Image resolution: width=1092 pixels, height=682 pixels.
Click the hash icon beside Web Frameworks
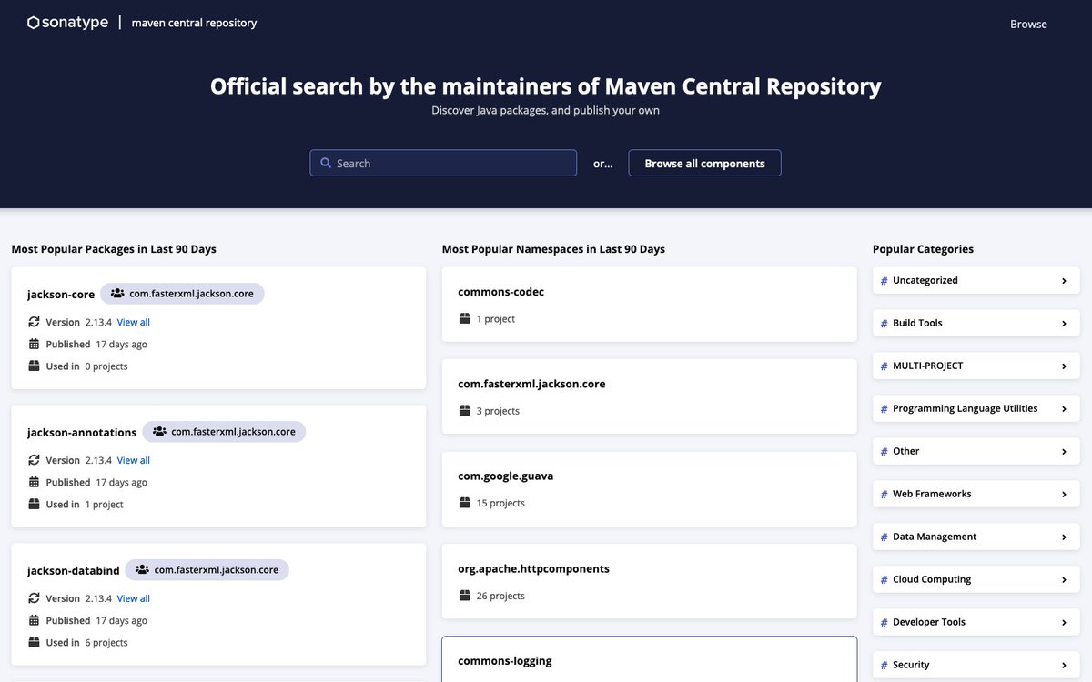(884, 495)
